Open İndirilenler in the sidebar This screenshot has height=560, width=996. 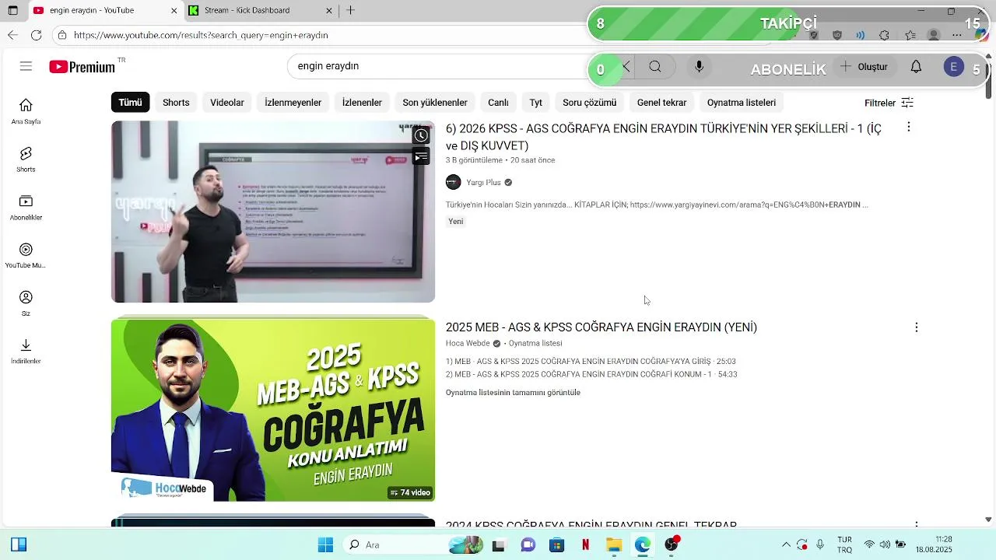tap(26, 351)
